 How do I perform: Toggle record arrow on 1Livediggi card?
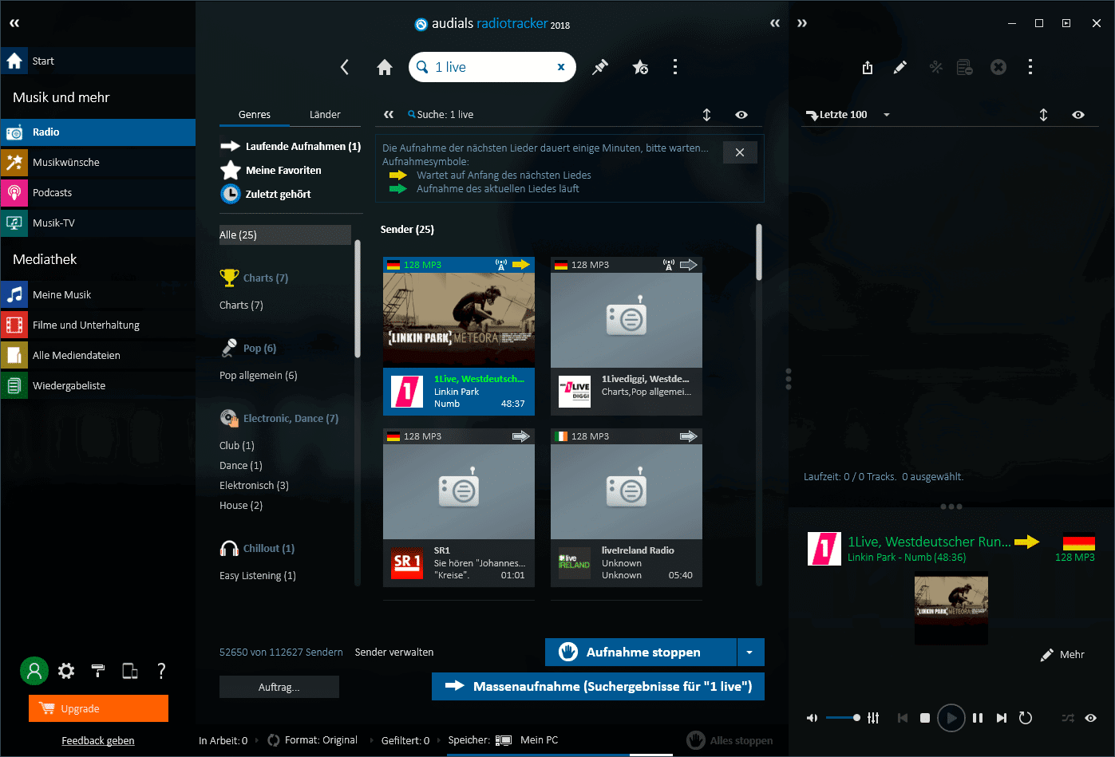tap(688, 265)
